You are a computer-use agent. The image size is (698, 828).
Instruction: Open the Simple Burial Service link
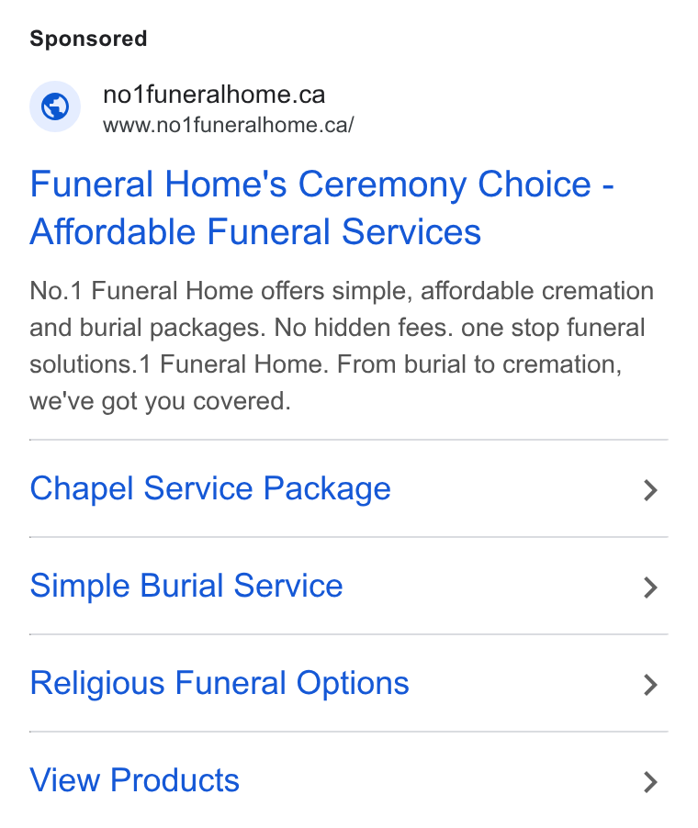(186, 585)
